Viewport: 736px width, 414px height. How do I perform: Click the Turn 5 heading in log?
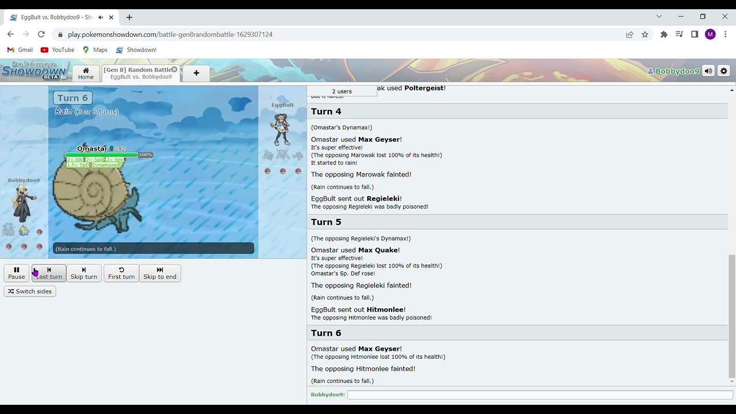(326, 222)
